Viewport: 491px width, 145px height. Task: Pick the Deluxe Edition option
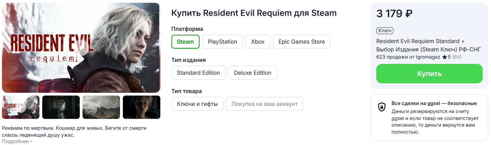(253, 73)
